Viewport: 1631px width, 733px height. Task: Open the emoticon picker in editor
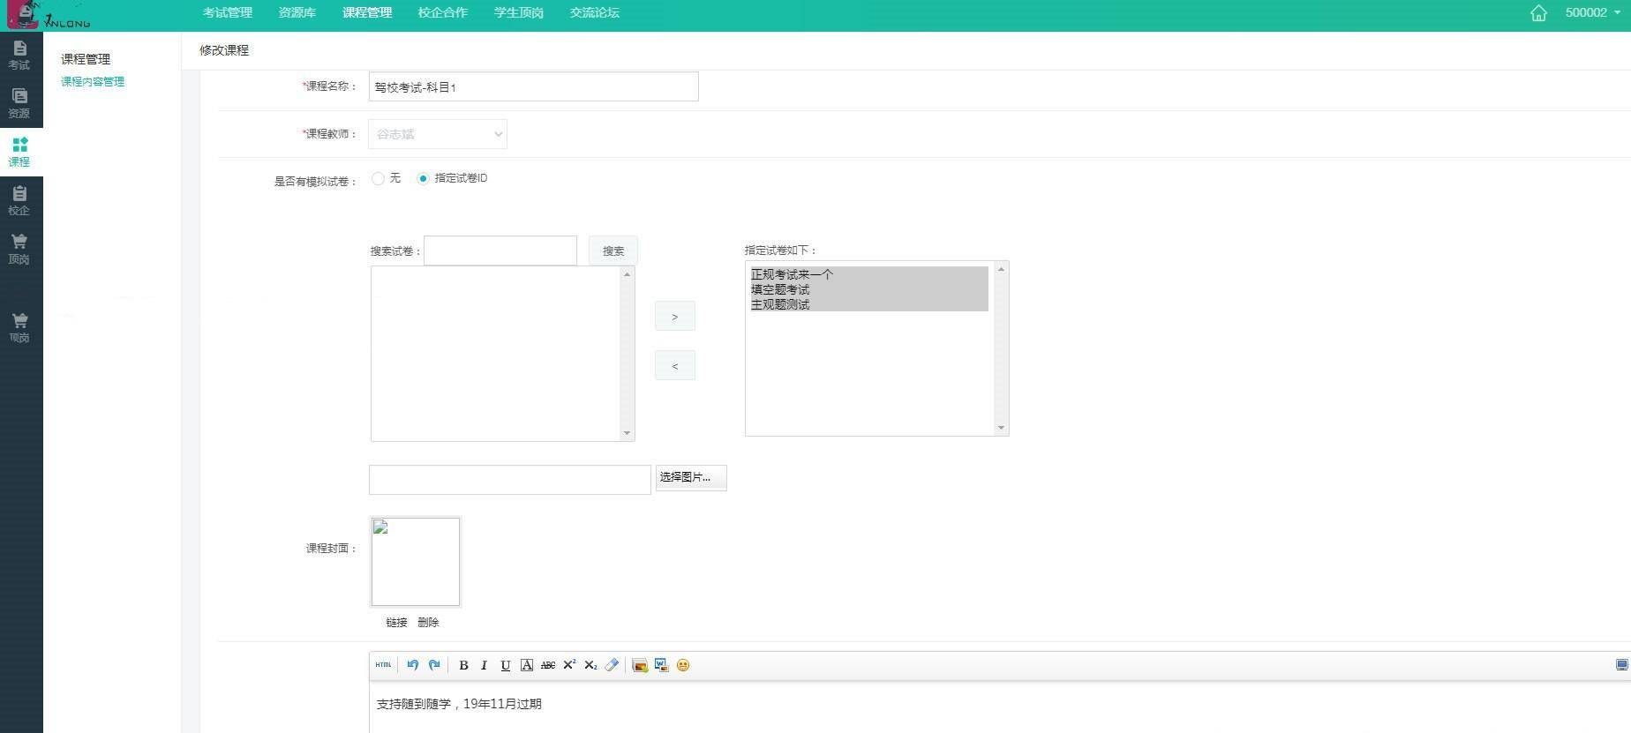[x=683, y=665]
